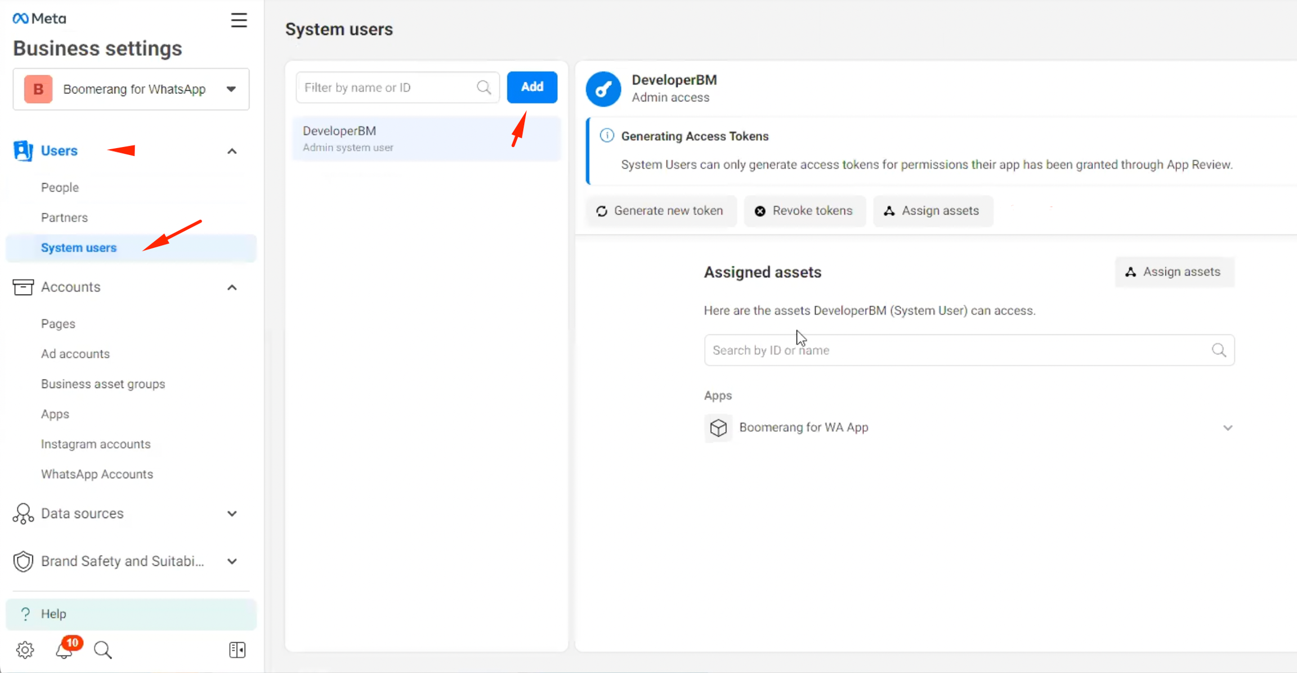This screenshot has height=673, width=1297.
Task: Open the settings gear icon
Action: pos(25,650)
